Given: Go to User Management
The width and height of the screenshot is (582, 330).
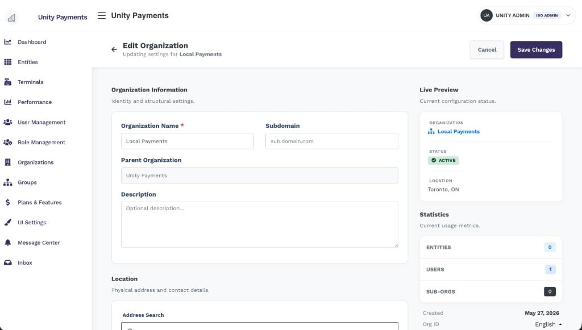Looking at the screenshot, I should [x=41, y=122].
